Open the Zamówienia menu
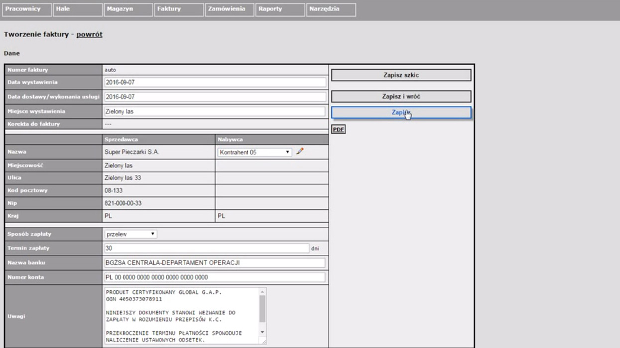 (x=229, y=10)
